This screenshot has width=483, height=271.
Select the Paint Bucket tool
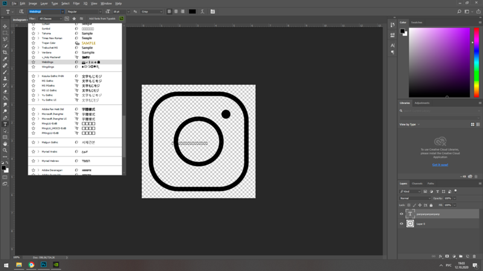pos(5,98)
